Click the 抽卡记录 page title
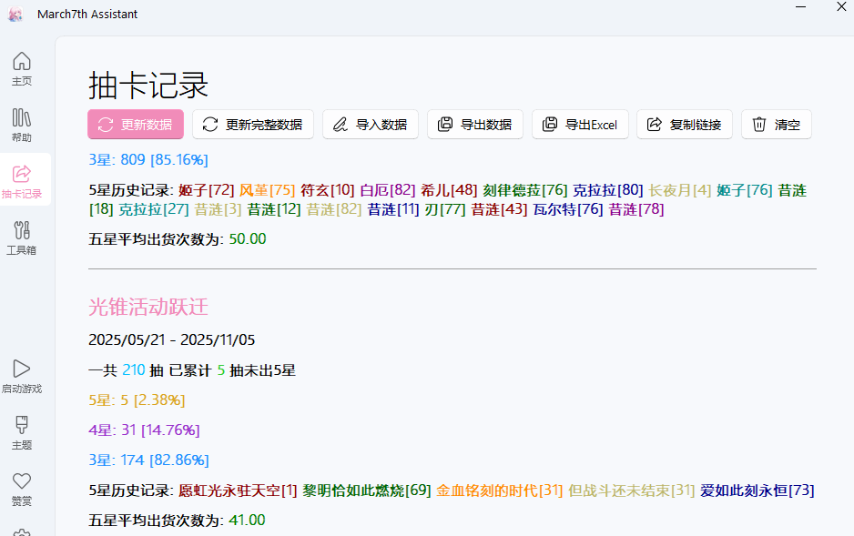This screenshot has height=536, width=854. point(148,85)
